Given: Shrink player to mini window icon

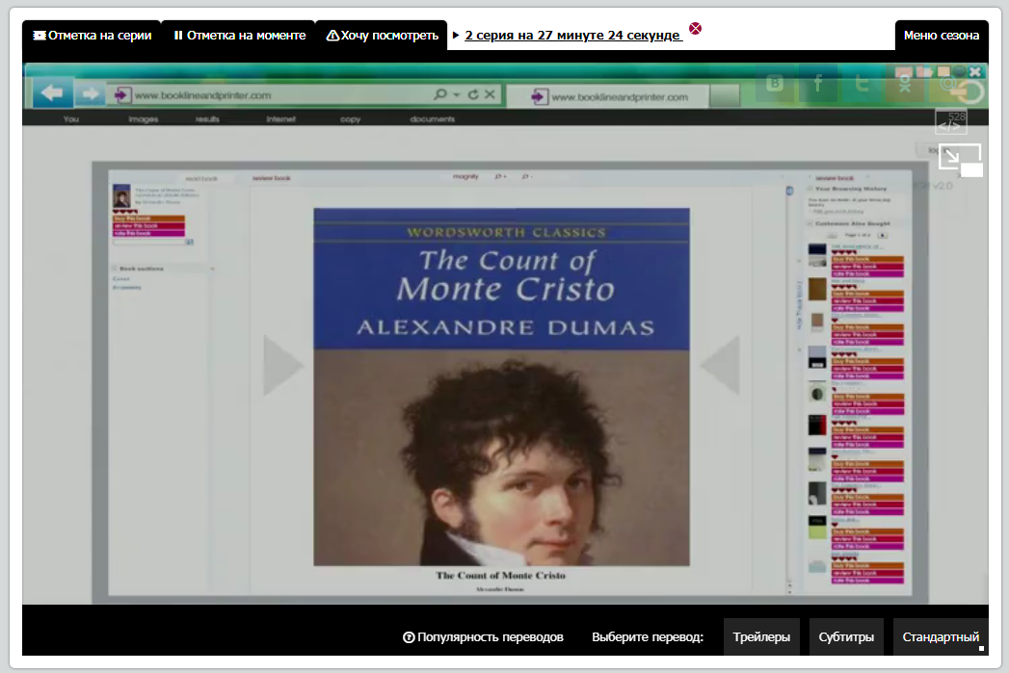Looking at the screenshot, I should [x=960, y=159].
